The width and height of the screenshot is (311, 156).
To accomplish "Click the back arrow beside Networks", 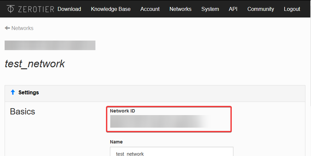I will point(7,28).
